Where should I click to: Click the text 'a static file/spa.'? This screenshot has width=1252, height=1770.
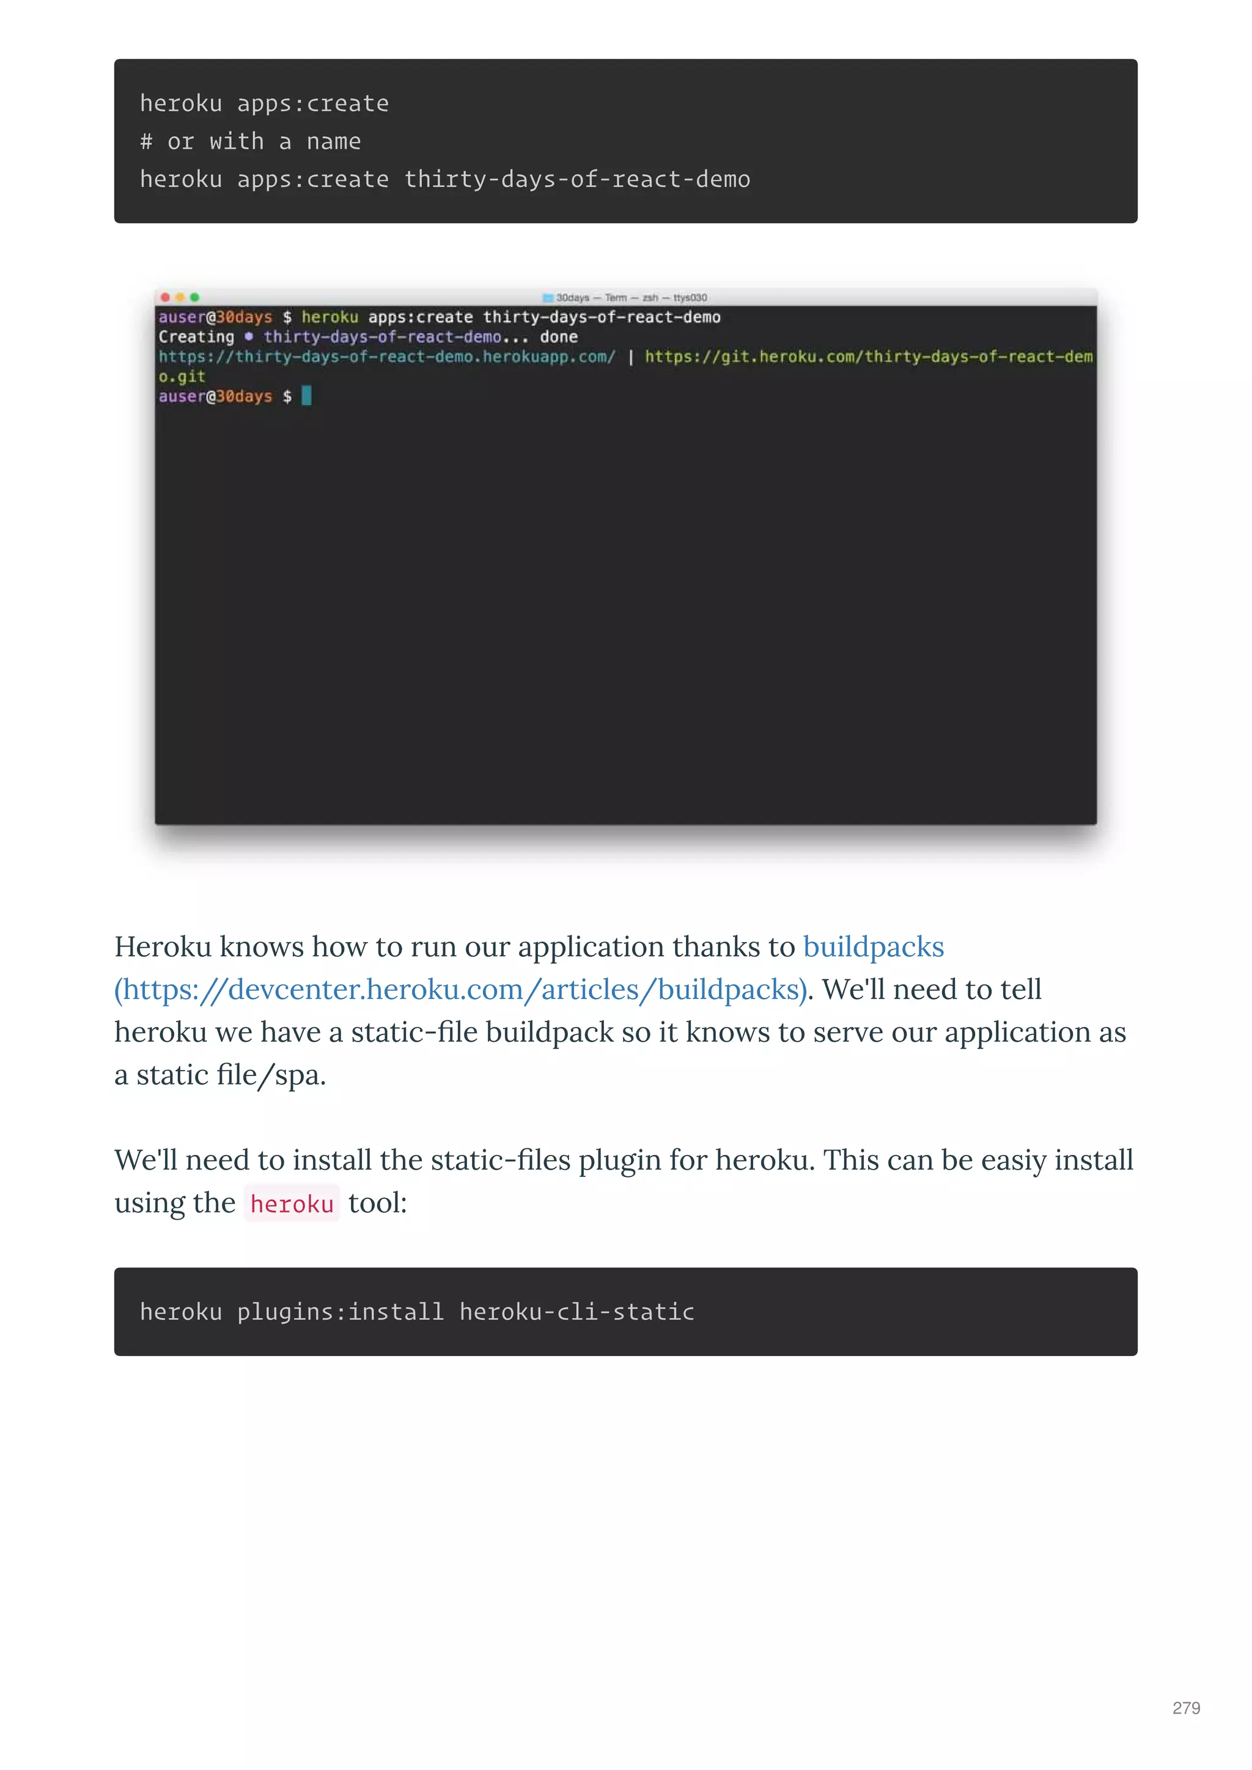(x=221, y=1075)
